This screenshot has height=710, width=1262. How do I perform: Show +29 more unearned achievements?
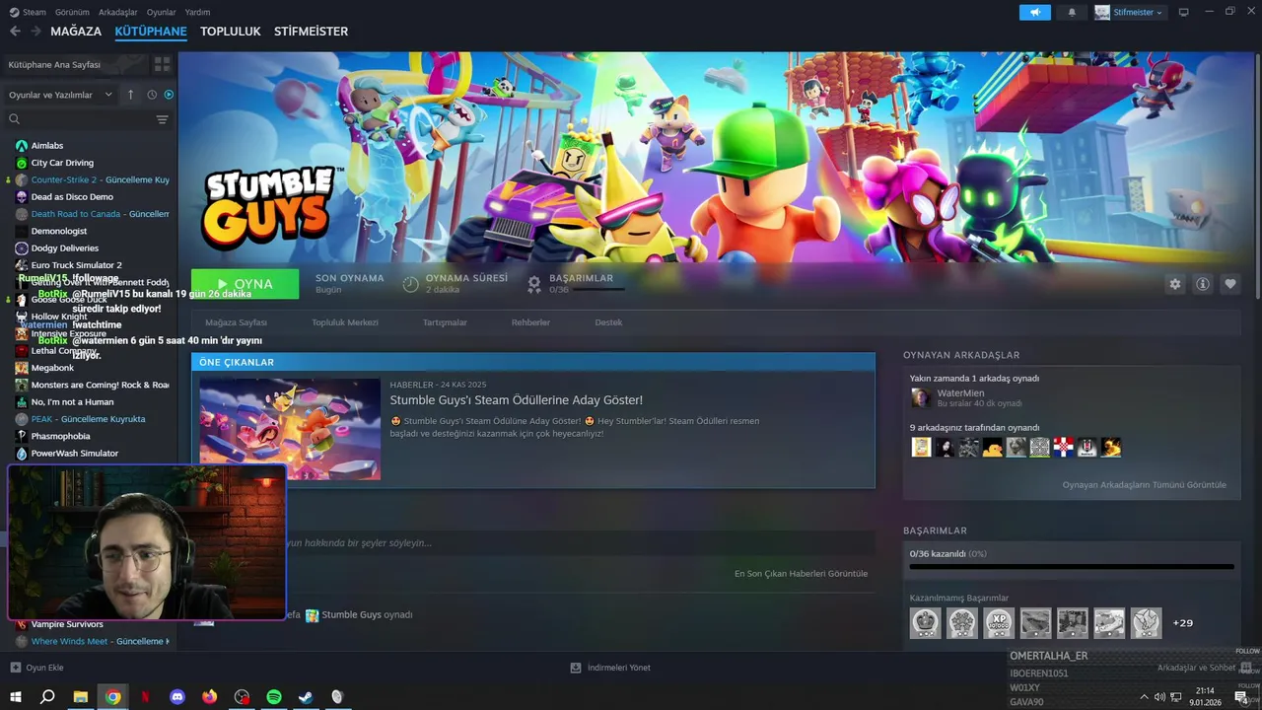click(x=1182, y=623)
